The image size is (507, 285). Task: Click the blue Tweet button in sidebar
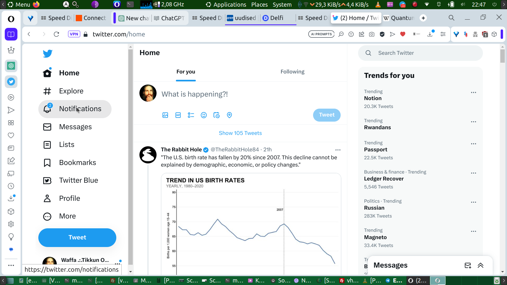77,237
